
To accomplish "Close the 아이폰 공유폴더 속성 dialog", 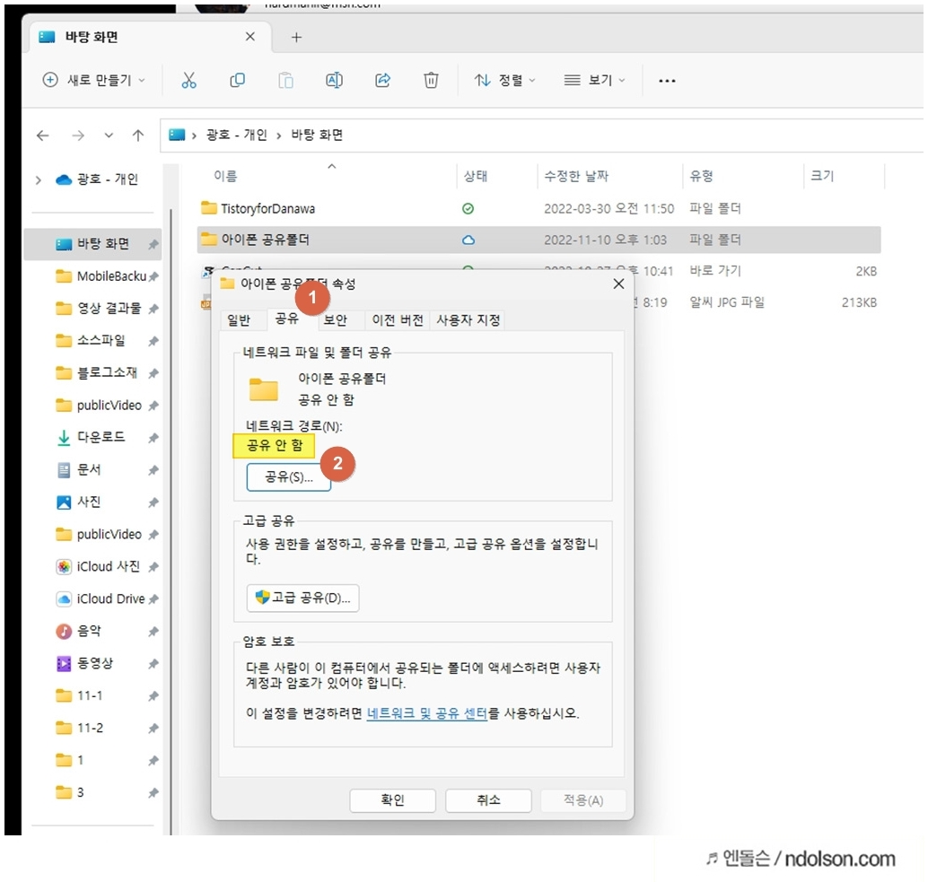I will pyautogui.click(x=618, y=284).
